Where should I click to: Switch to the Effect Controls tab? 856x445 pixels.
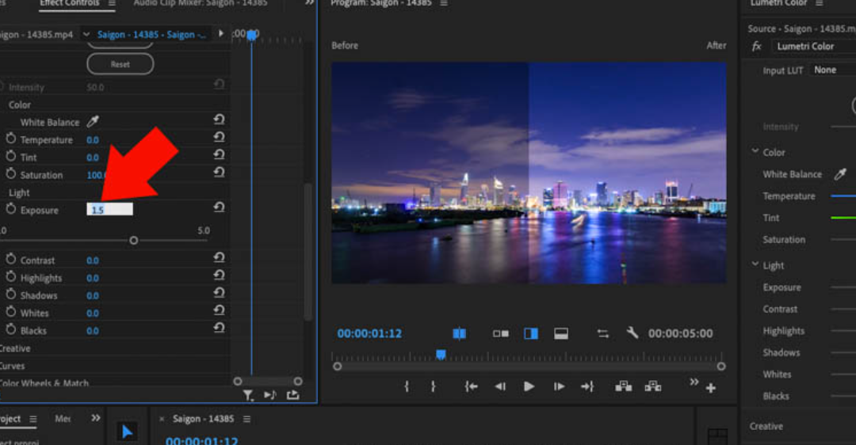(69, 3)
